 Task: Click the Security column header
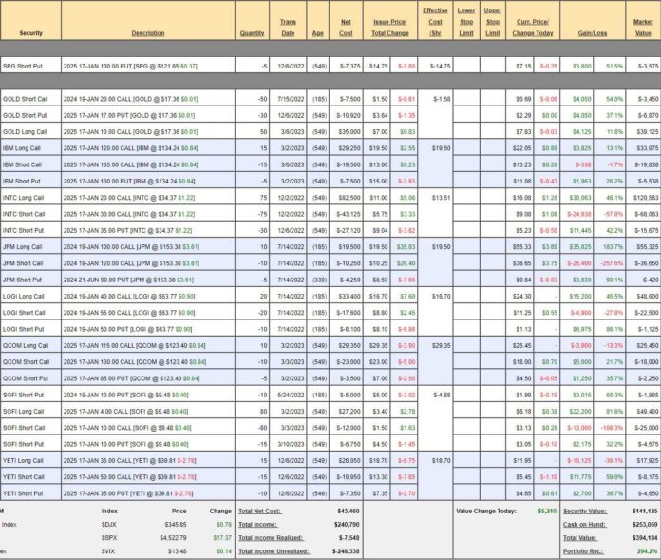click(29, 33)
